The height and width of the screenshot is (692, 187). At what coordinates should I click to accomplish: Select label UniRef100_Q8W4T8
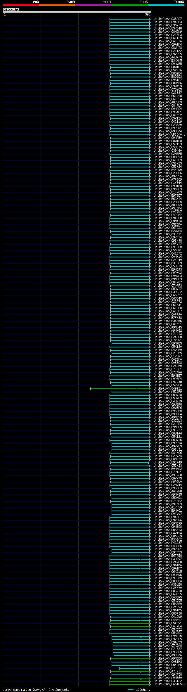(168, 48)
